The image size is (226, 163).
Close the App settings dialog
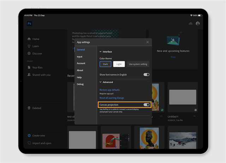[x=148, y=42]
